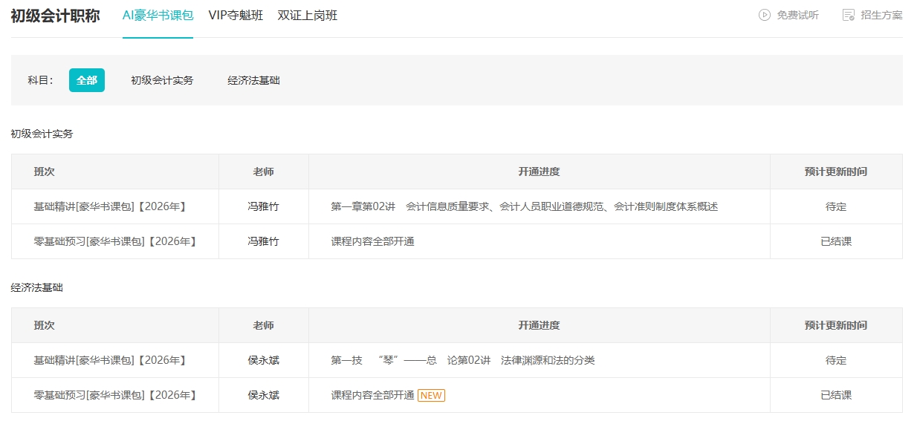Open the VIP夺魁班 tab

tap(236, 15)
